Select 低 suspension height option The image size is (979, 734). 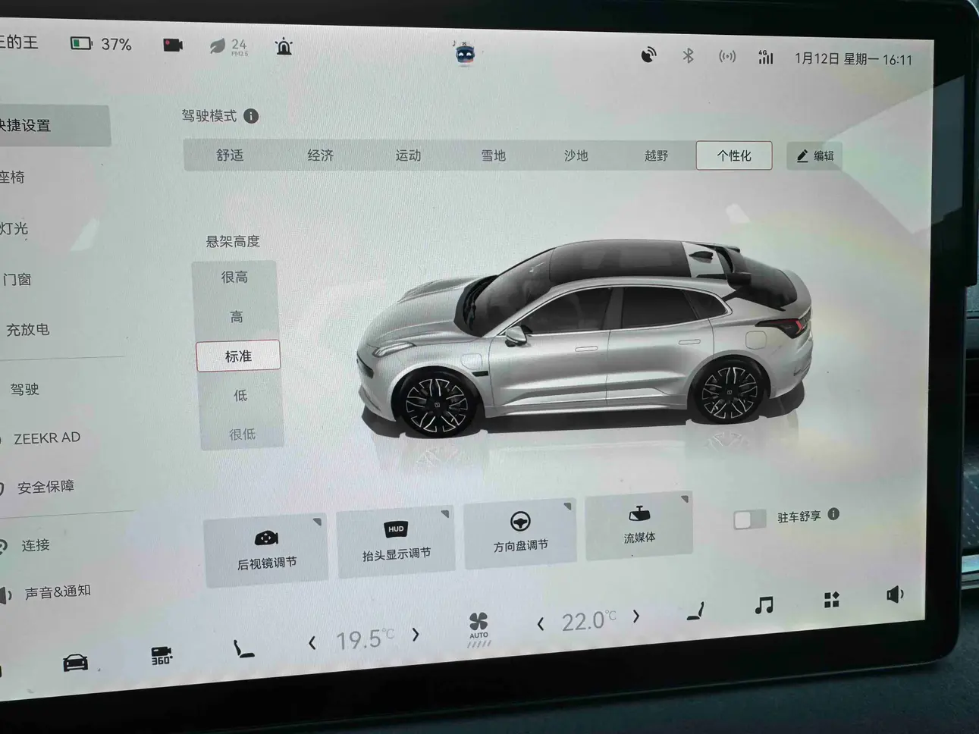click(x=240, y=395)
